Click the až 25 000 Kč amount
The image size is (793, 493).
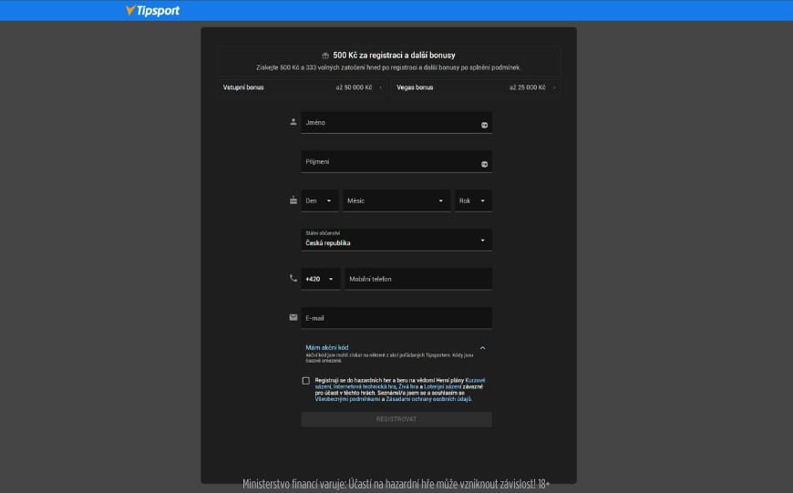528,87
